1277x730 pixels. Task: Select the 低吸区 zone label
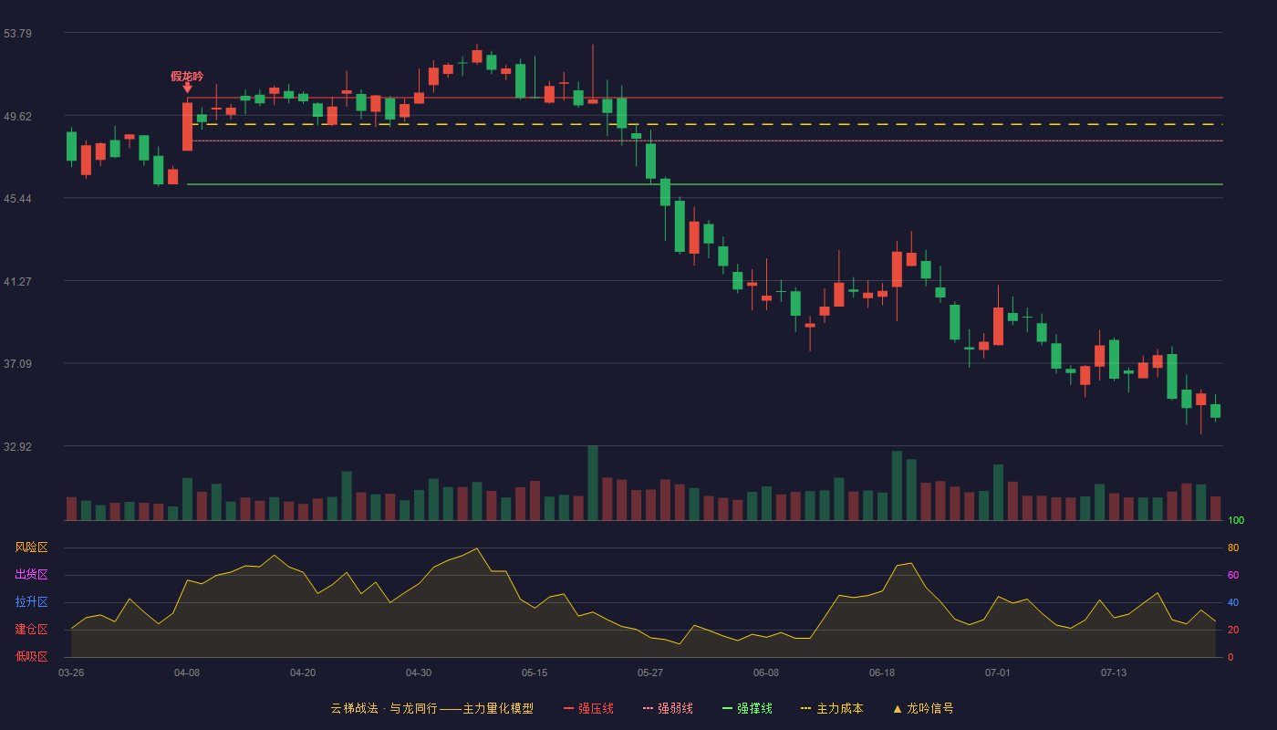point(31,656)
